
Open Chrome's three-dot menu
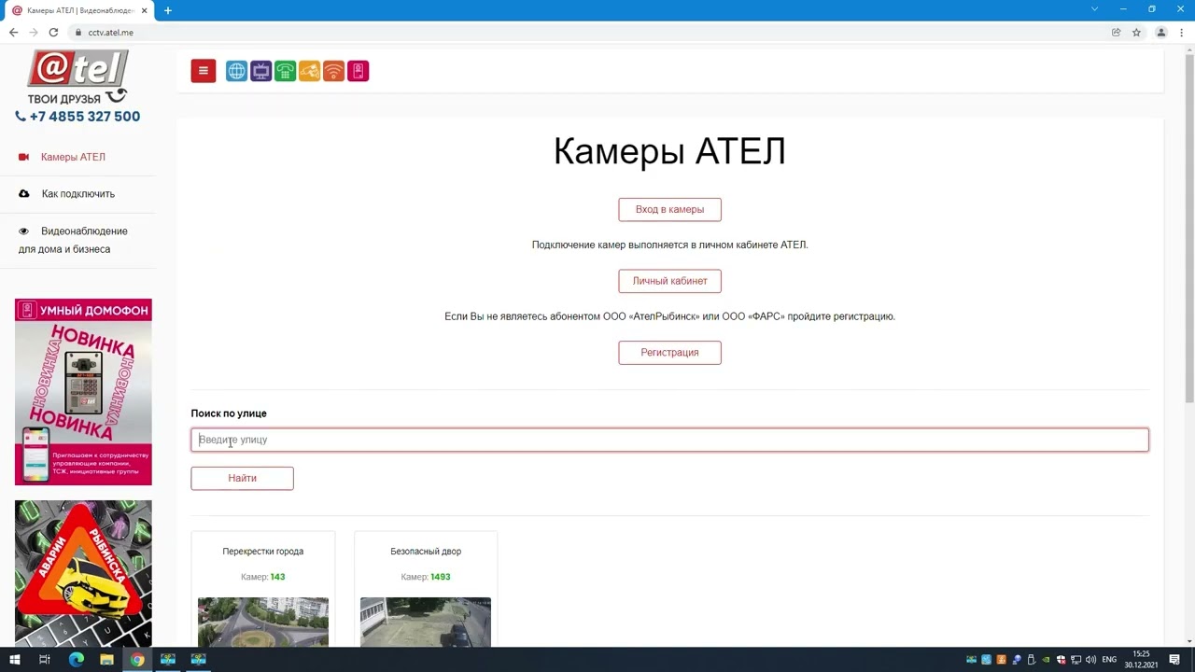click(x=1182, y=32)
